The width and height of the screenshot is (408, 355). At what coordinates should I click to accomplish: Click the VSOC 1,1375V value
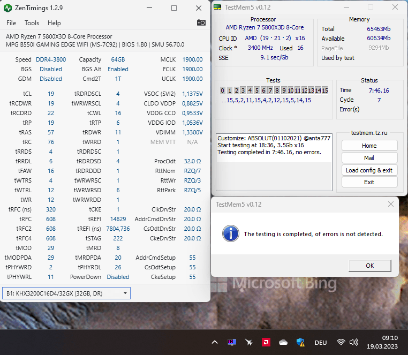[x=192, y=94]
